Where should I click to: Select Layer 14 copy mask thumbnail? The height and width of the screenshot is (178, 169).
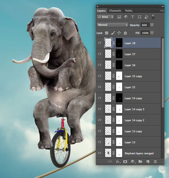tap(119, 98)
